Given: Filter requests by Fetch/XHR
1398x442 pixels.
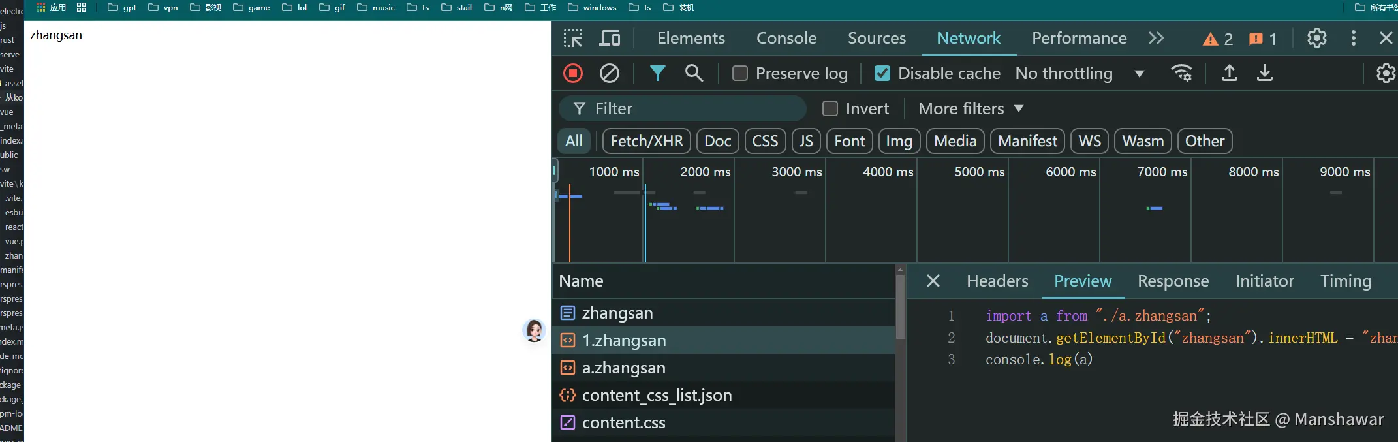Looking at the screenshot, I should [647, 141].
